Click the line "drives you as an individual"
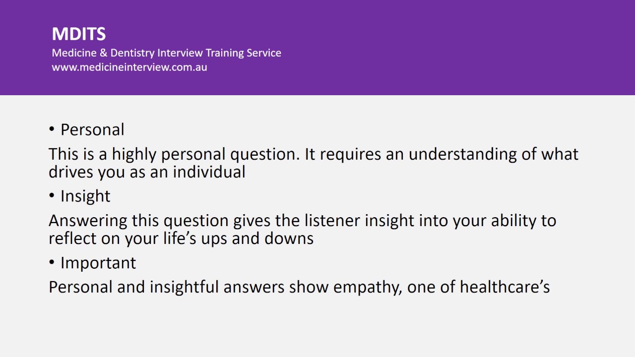Viewport: 635px width, 357px height. pos(147,172)
